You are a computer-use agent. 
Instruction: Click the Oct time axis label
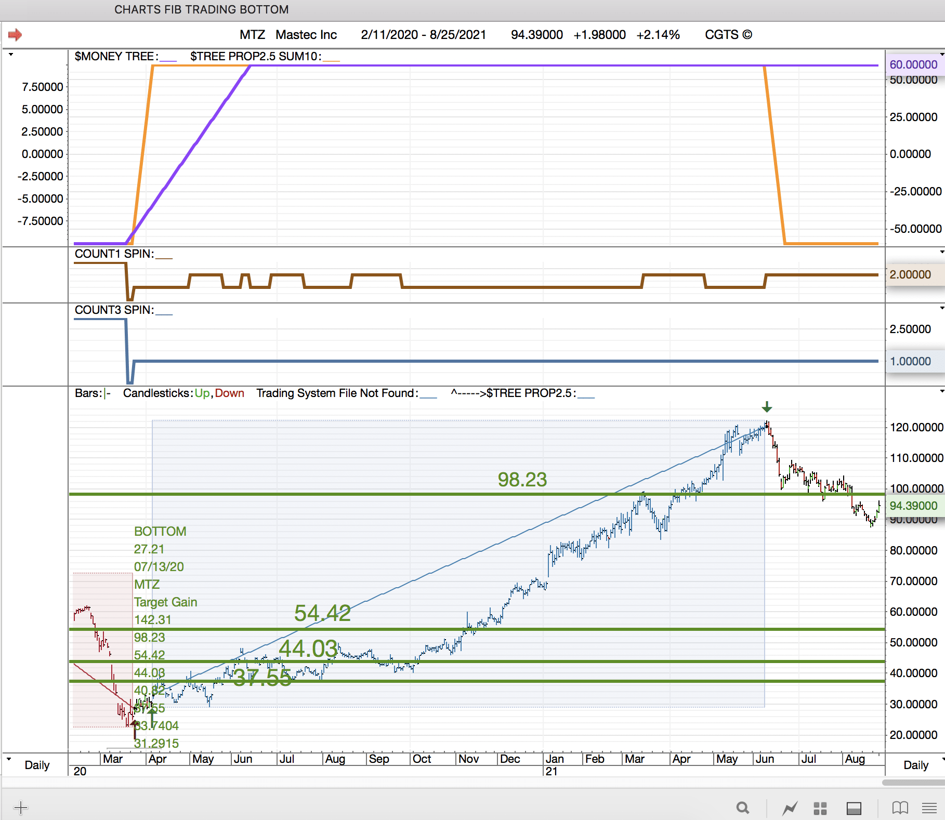(422, 759)
